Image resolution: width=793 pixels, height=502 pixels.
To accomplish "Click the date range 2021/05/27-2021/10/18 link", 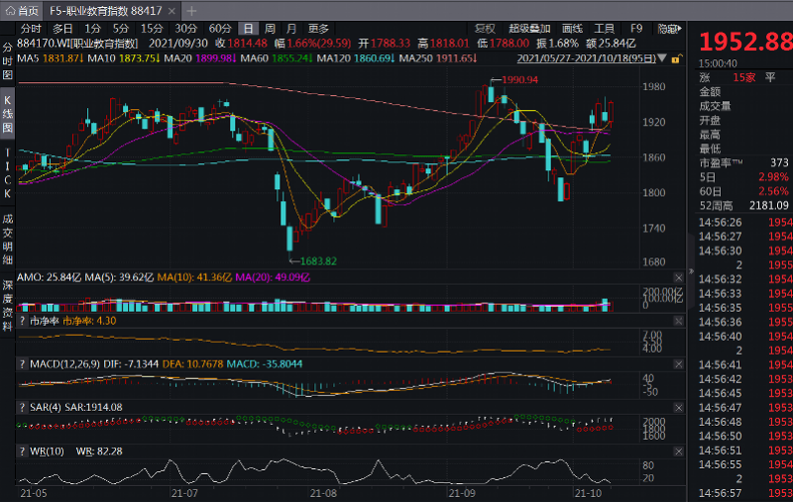I will [586, 58].
